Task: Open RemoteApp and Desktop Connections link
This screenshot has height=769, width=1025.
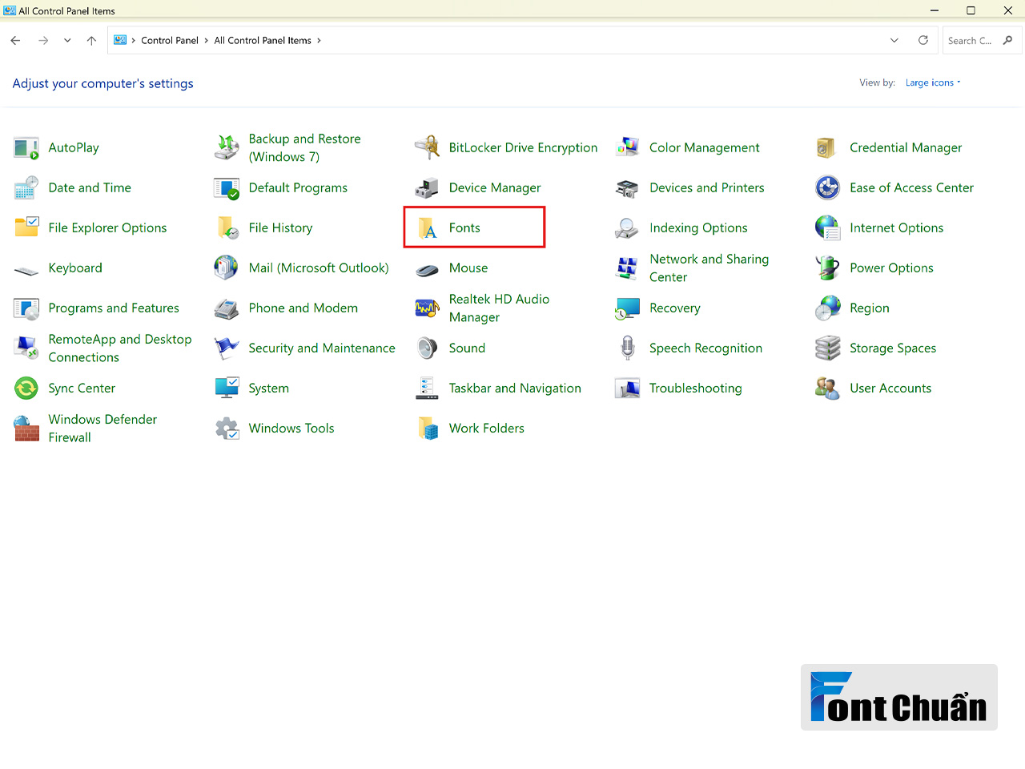Action: 120,348
